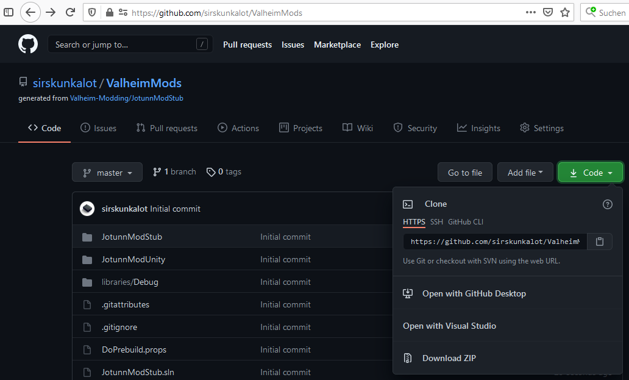The width and height of the screenshot is (629, 380).
Task: Click the libraries/Debug folder icon
Action: pyautogui.click(x=87, y=282)
